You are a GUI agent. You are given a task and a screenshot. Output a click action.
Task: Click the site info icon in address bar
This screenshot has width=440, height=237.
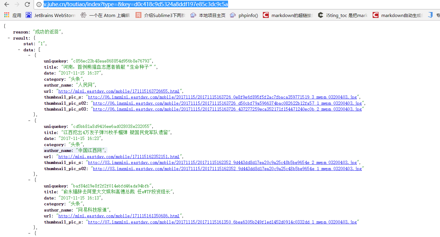click(x=39, y=4)
